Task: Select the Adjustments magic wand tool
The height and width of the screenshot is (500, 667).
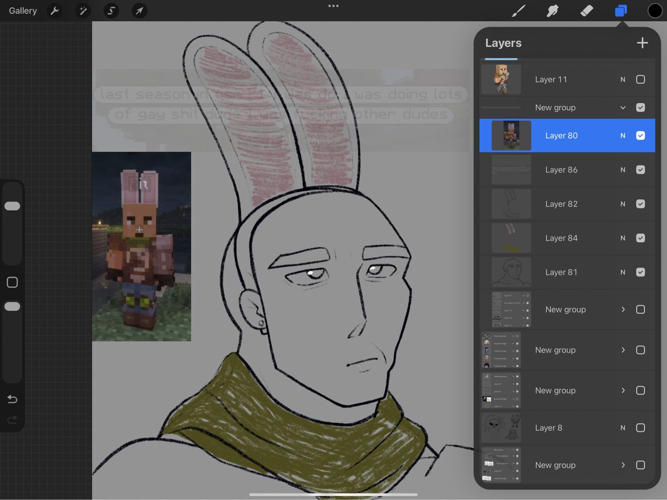Action: [83, 11]
